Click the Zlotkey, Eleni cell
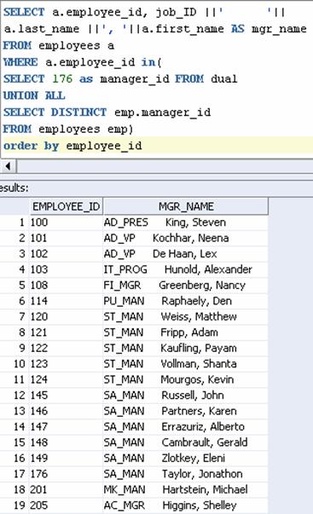313x514 pixels. coord(185,459)
